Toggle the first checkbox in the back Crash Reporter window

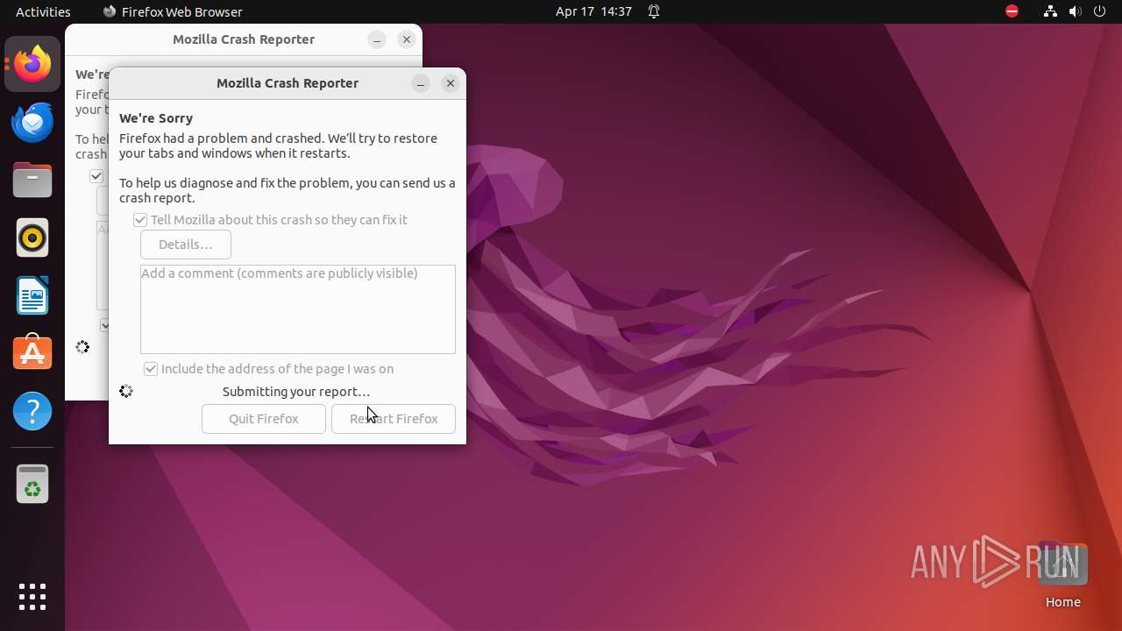pyautogui.click(x=96, y=176)
